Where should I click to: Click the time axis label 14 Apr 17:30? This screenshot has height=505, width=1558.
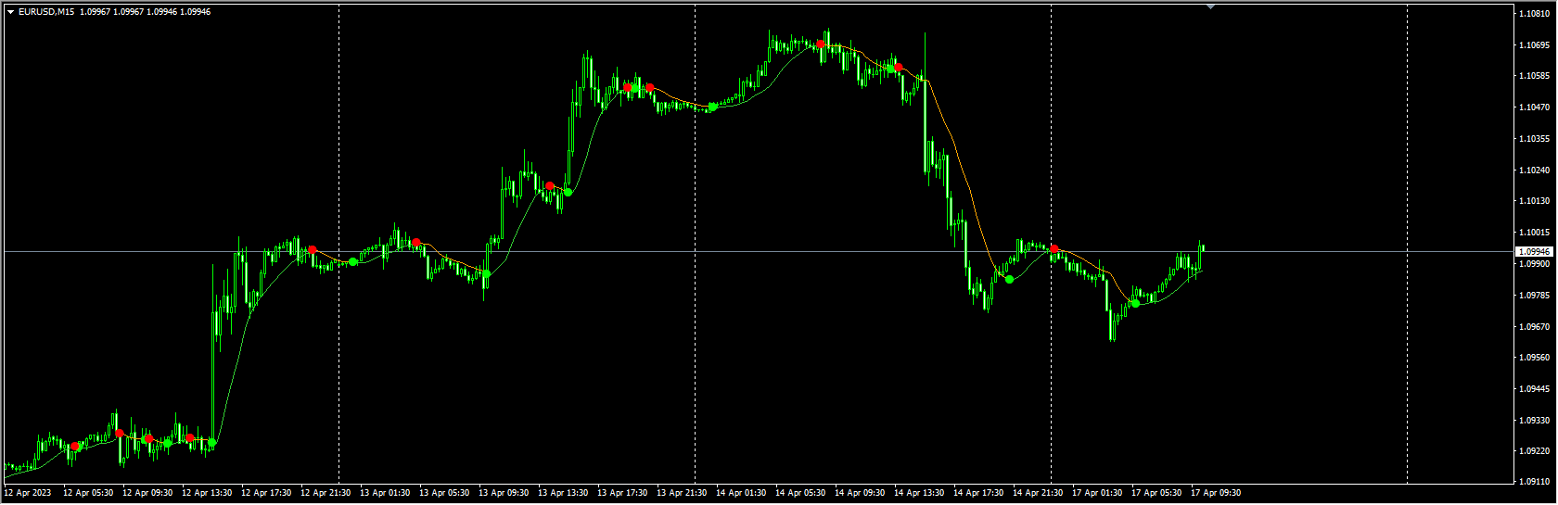click(978, 493)
